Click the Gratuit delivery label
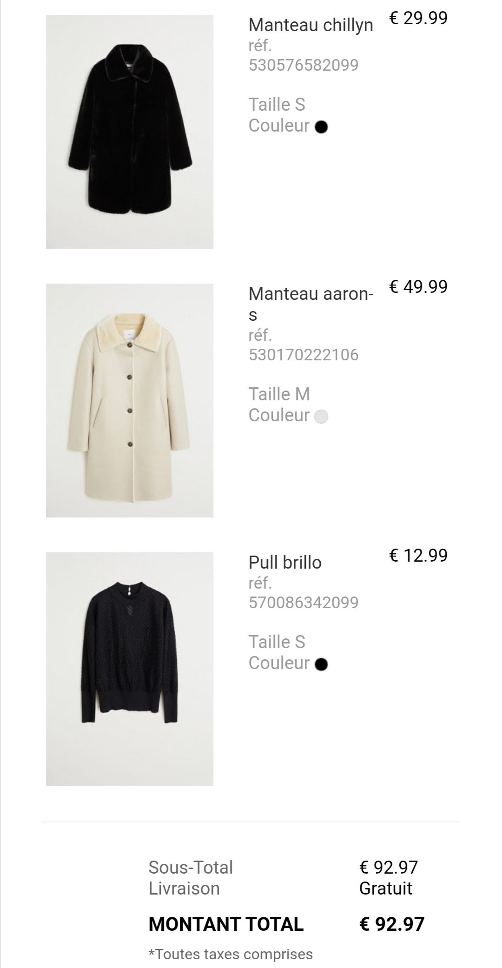 (385, 888)
